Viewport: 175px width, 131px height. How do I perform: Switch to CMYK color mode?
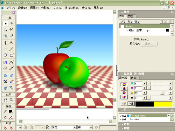pos(124,84)
